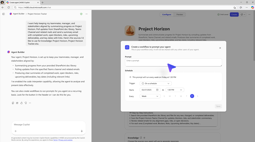Screen dimensions: 255x142
Task: Open Agent Builder breadcrumb
Action: tap(19, 14)
